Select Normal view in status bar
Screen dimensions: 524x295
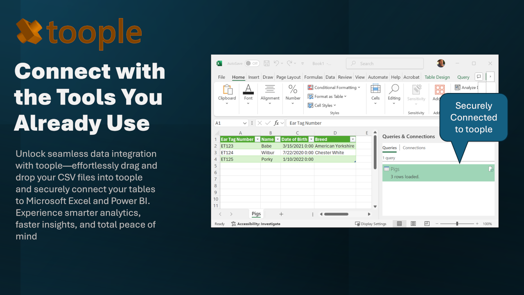click(399, 224)
